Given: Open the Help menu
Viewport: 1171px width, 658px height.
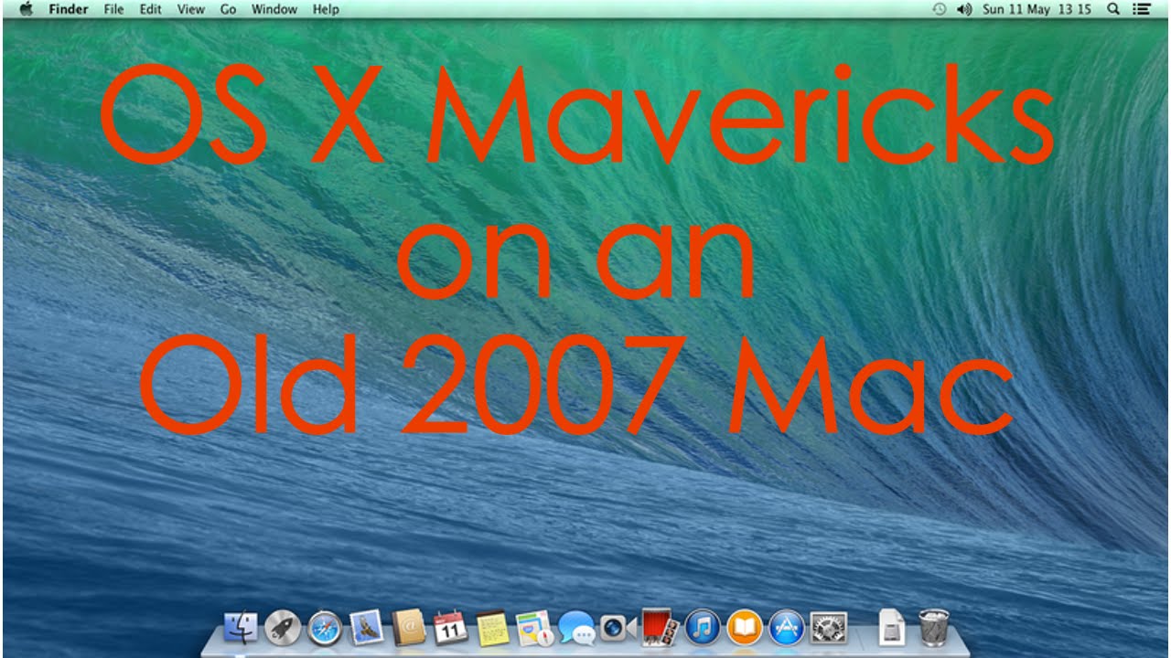Looking at the screenshot, I should [326, 9].
